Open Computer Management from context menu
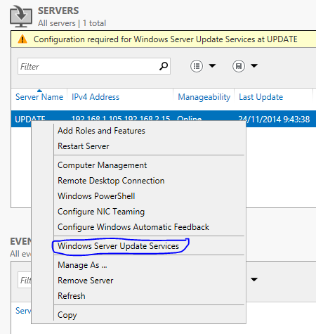 pos(103,165)
